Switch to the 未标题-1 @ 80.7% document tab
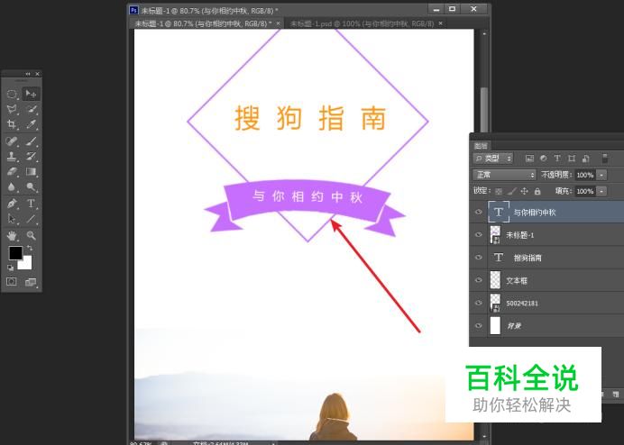This screenshot has height=445, width=624. [204, 23]
